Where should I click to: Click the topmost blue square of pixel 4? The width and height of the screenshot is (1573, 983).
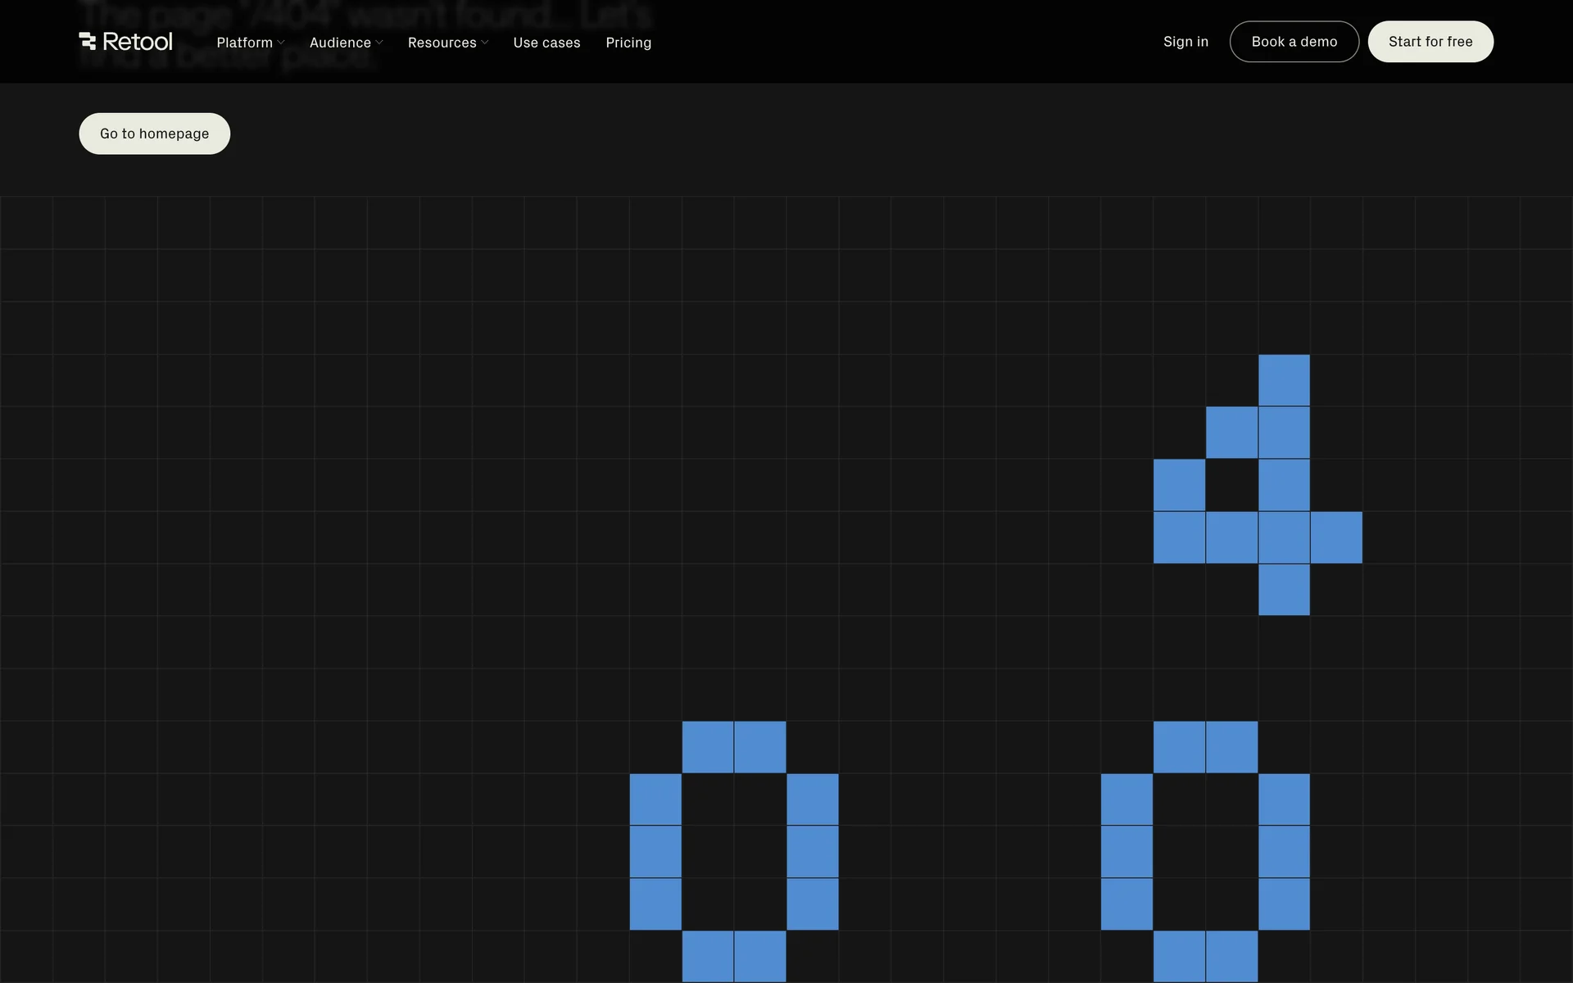pos(1284,380)
